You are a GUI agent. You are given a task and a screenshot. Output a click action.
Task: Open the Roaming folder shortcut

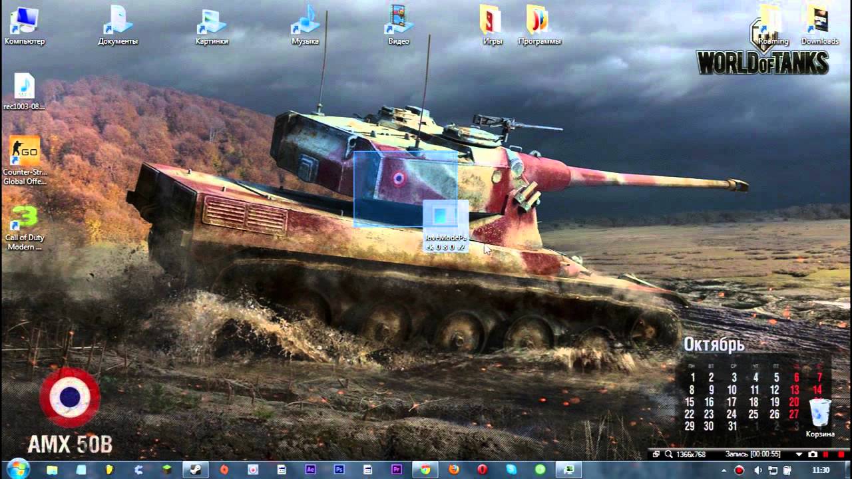click(x=773, y=25)
